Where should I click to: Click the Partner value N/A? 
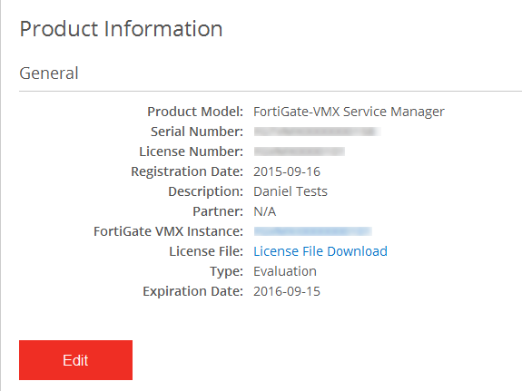(x=265, y=211)
